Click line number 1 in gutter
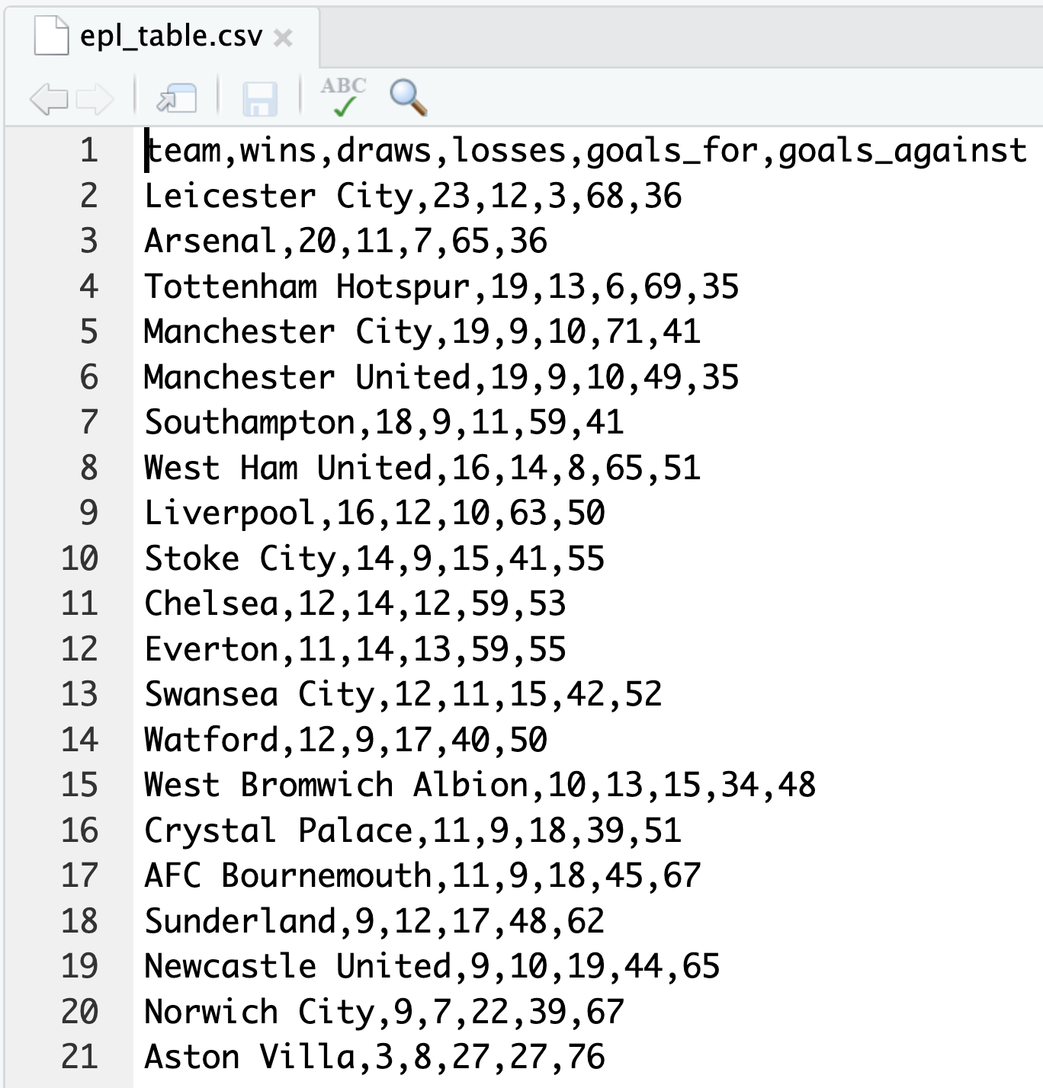The width and height of the screenshot is (1043, 1088). [89, 150]
